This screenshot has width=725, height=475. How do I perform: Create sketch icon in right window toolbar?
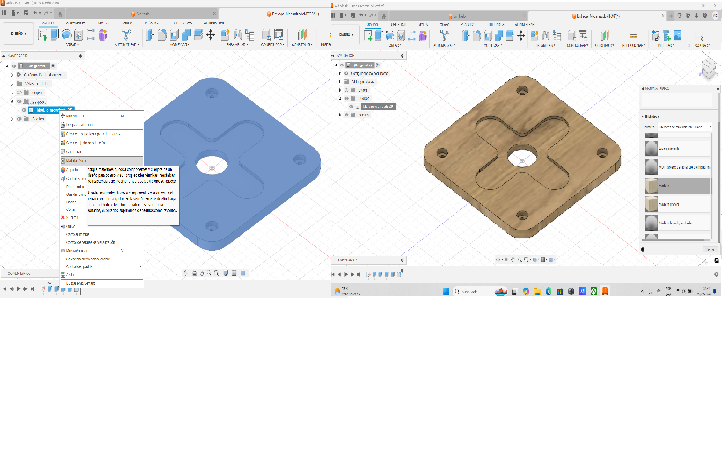[368, 36]
